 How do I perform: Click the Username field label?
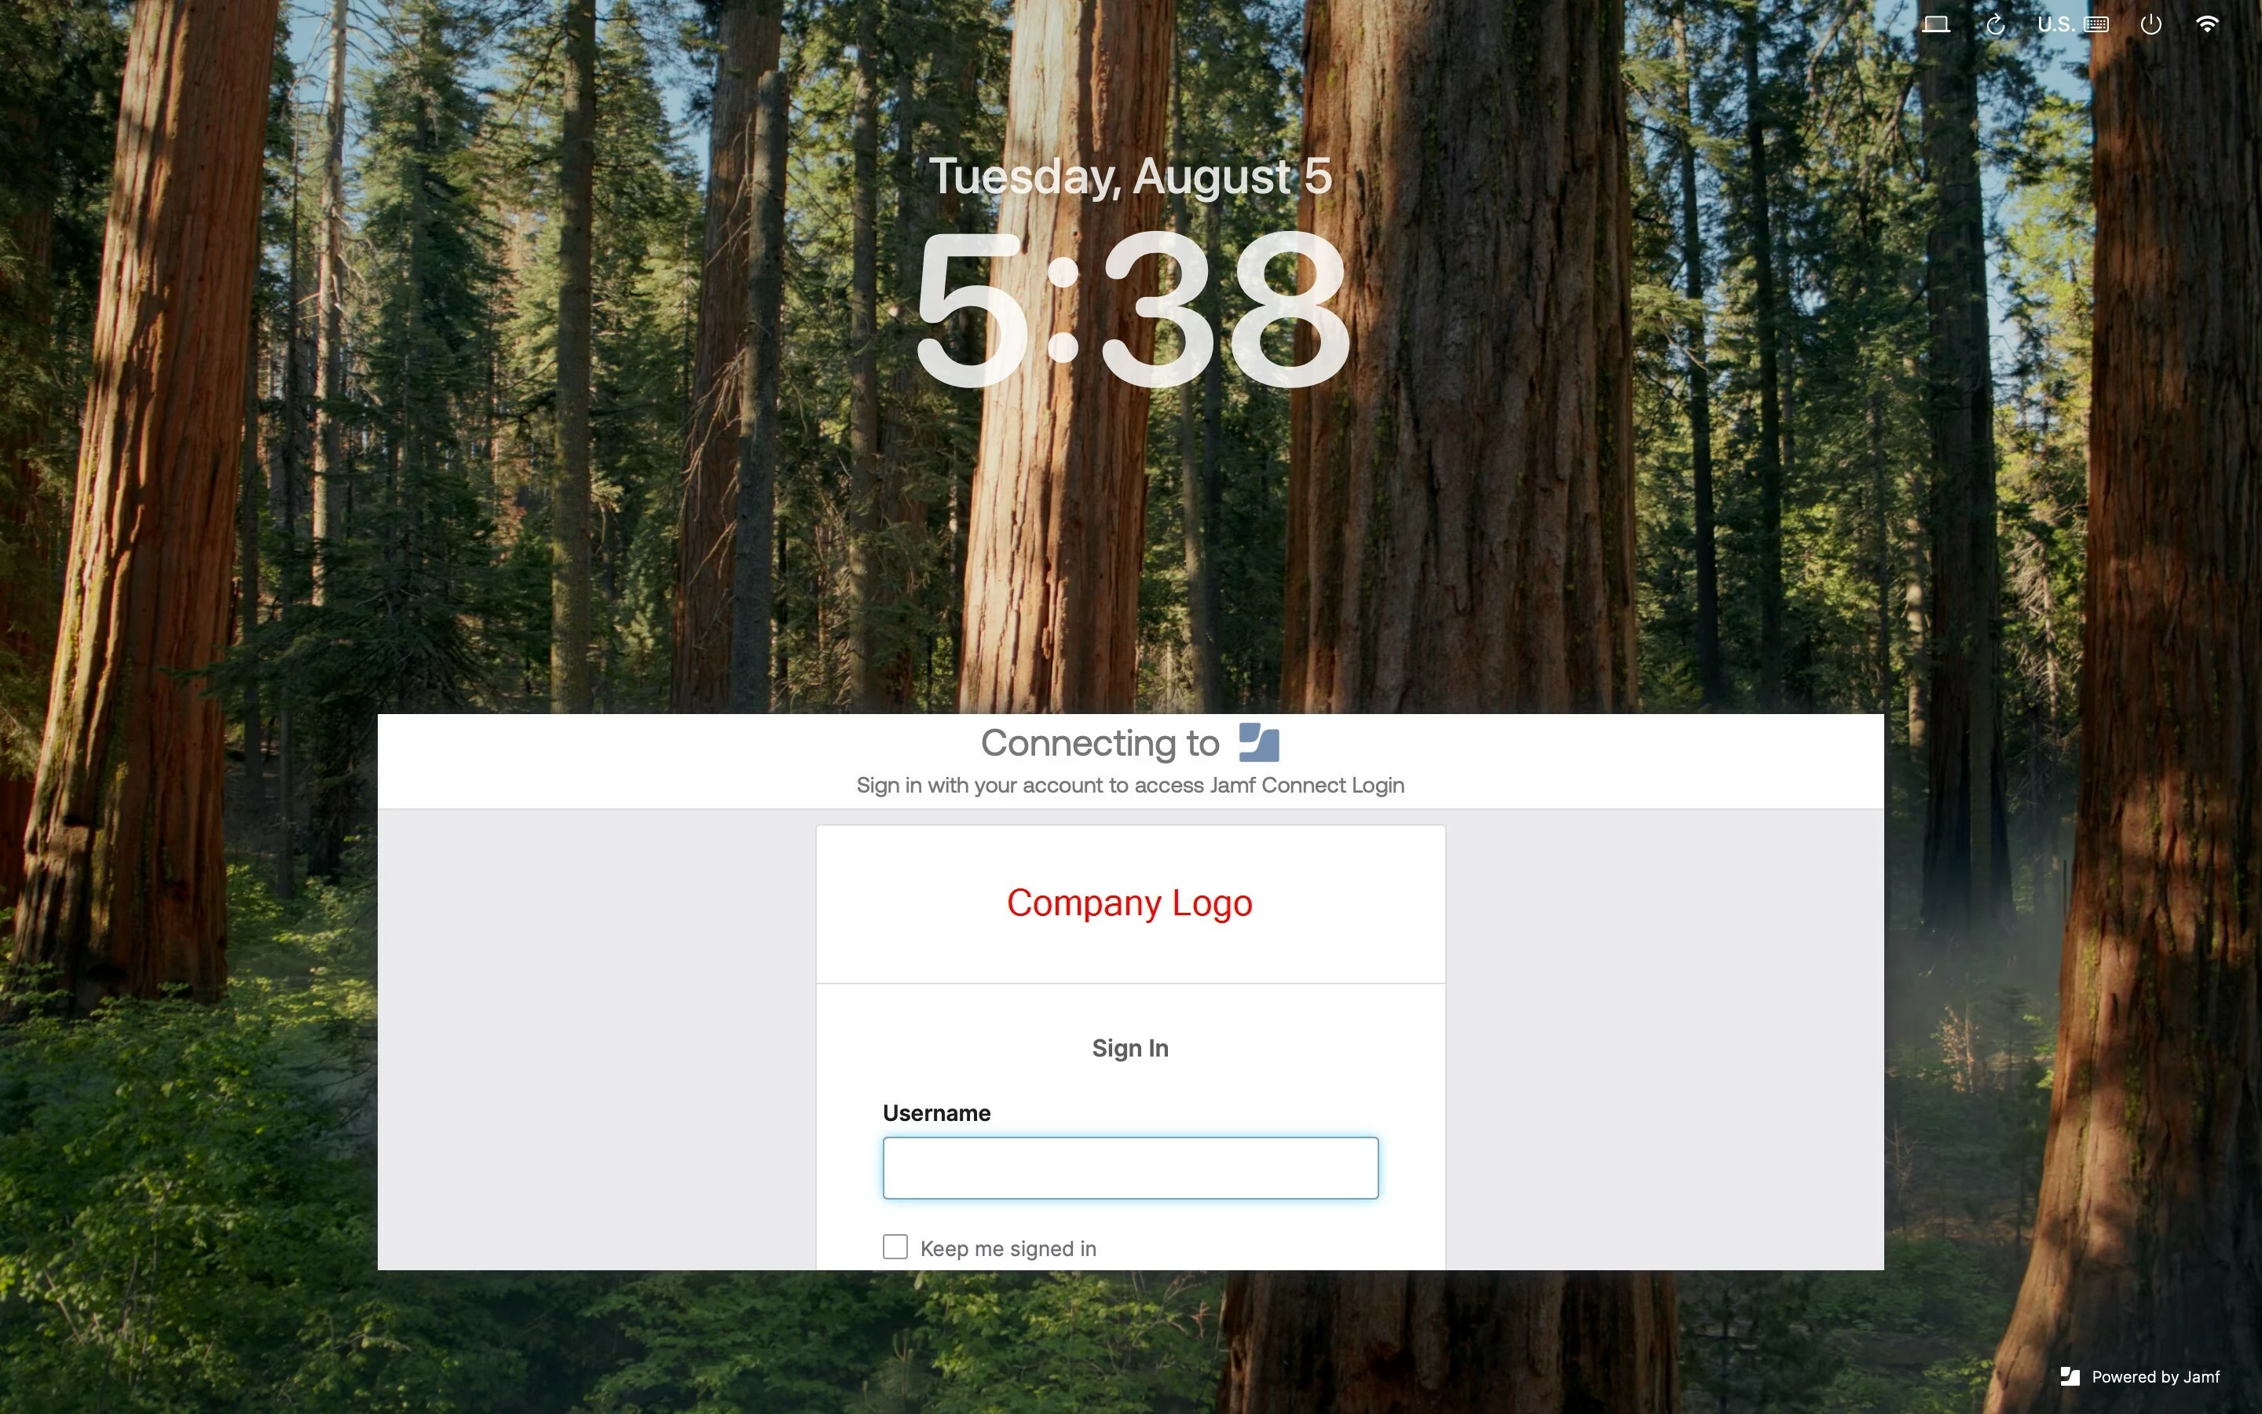(936, 1113)
